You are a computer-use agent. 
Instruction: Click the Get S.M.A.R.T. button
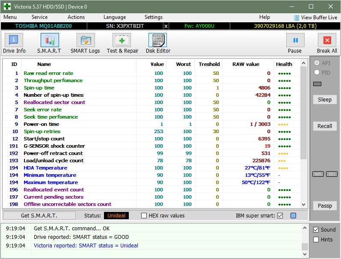[39, 216]
